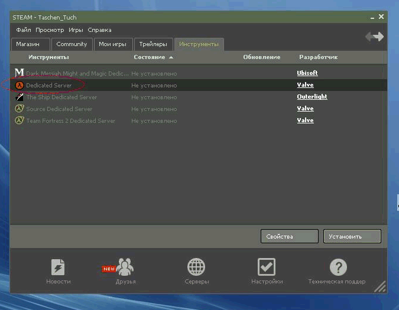Close the Steam window

pos(381,17)
